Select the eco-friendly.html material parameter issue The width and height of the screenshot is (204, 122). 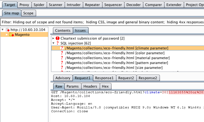(117, 58)
